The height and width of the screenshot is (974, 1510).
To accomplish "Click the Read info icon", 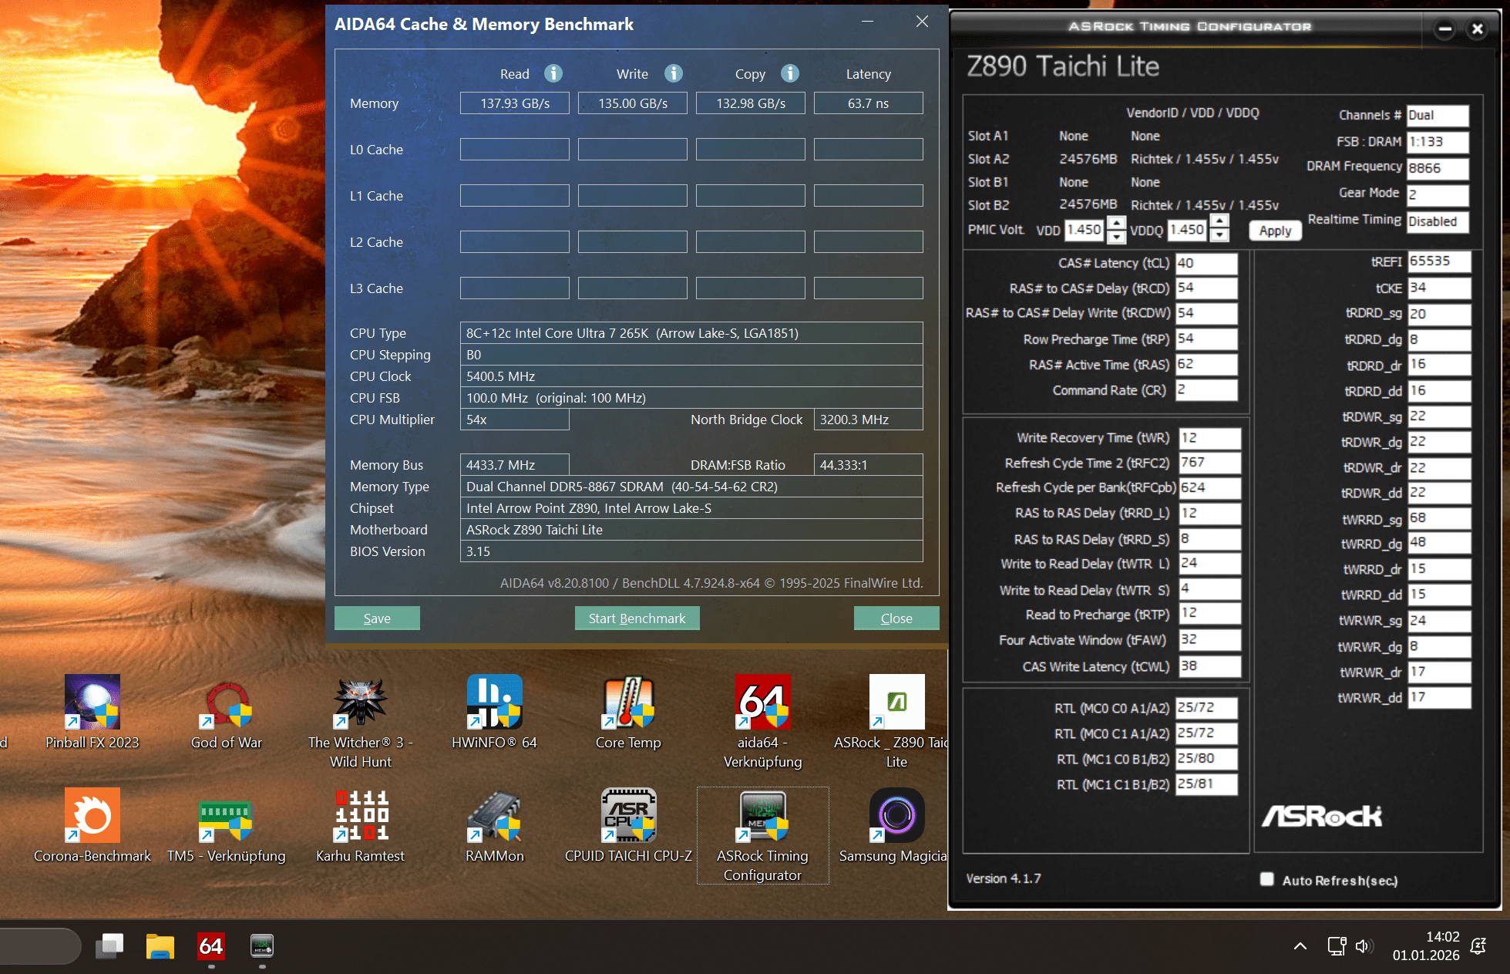I will 553,73.
